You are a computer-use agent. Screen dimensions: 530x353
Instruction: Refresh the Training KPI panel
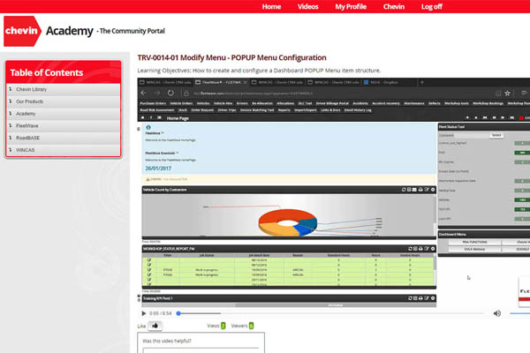[x=410, y=298]
